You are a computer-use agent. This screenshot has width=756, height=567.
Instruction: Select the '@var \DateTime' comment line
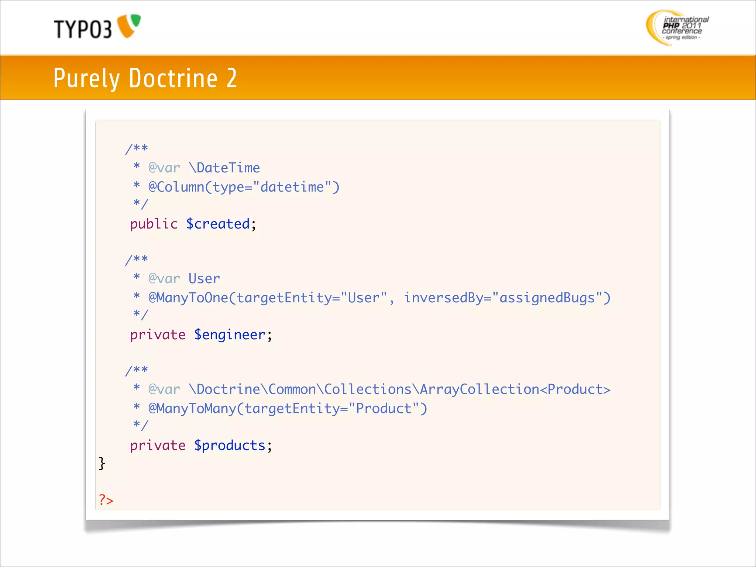(196, 168)
